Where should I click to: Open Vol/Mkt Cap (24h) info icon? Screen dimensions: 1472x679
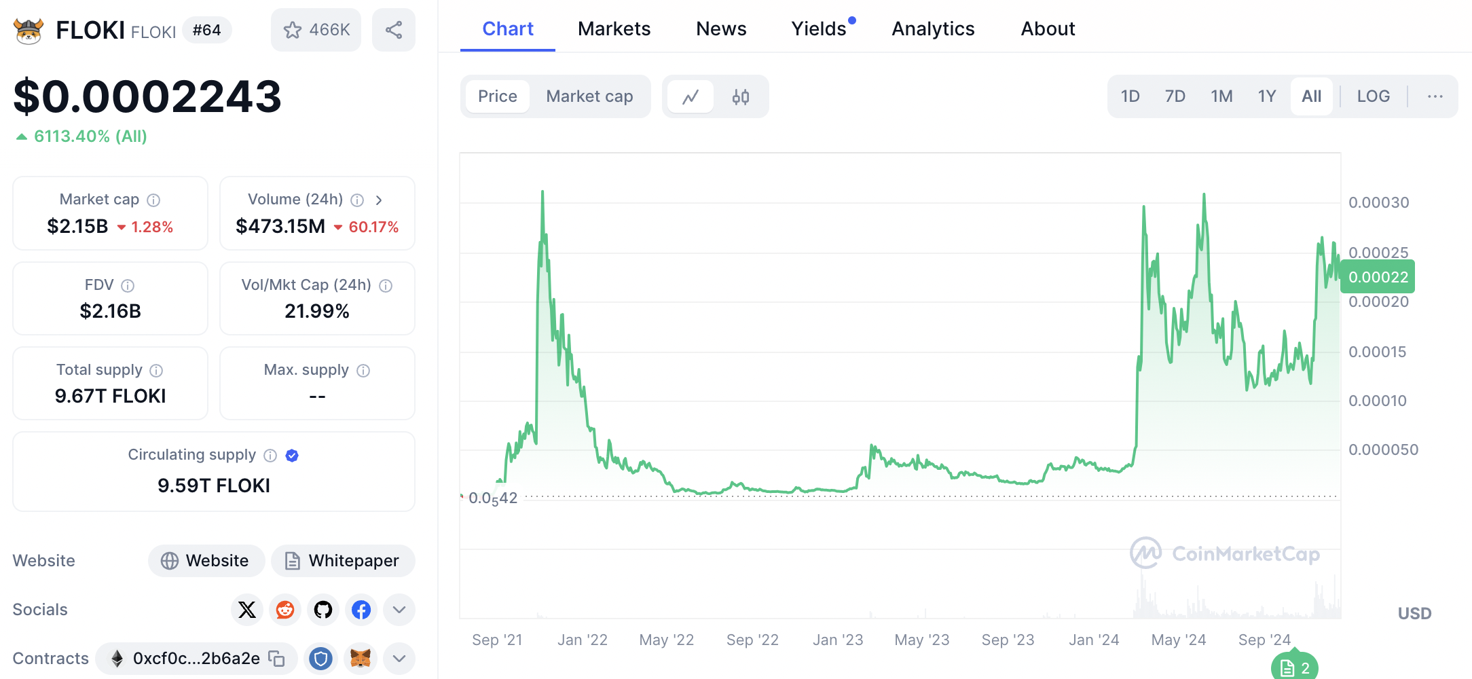pyautogui.click(x=386, y=285)
